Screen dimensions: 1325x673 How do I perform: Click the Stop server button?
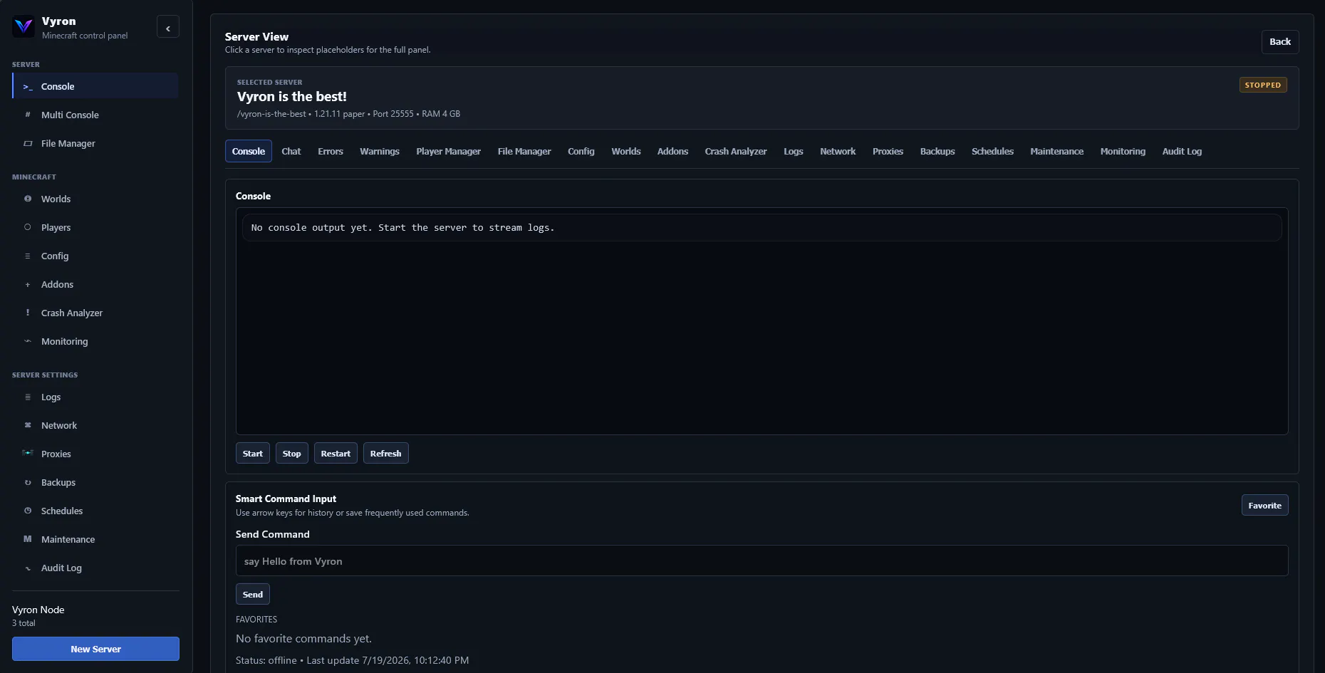[292, 454]
